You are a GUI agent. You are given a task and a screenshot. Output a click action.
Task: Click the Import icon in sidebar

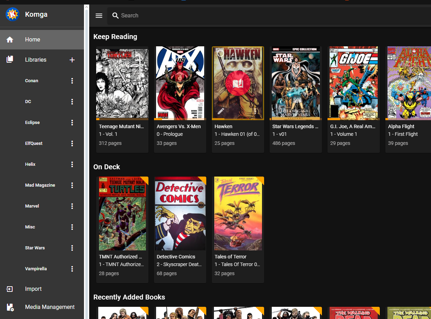coord(10,289)
